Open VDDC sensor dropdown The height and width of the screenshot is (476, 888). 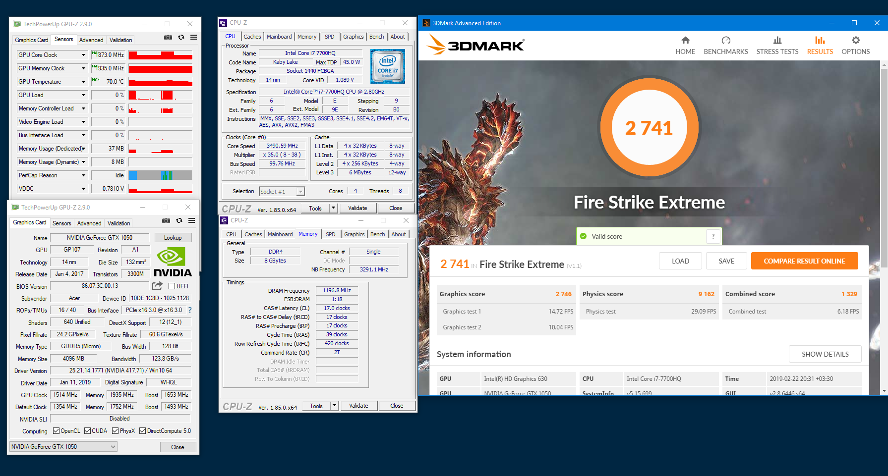(x=83, y=189)
